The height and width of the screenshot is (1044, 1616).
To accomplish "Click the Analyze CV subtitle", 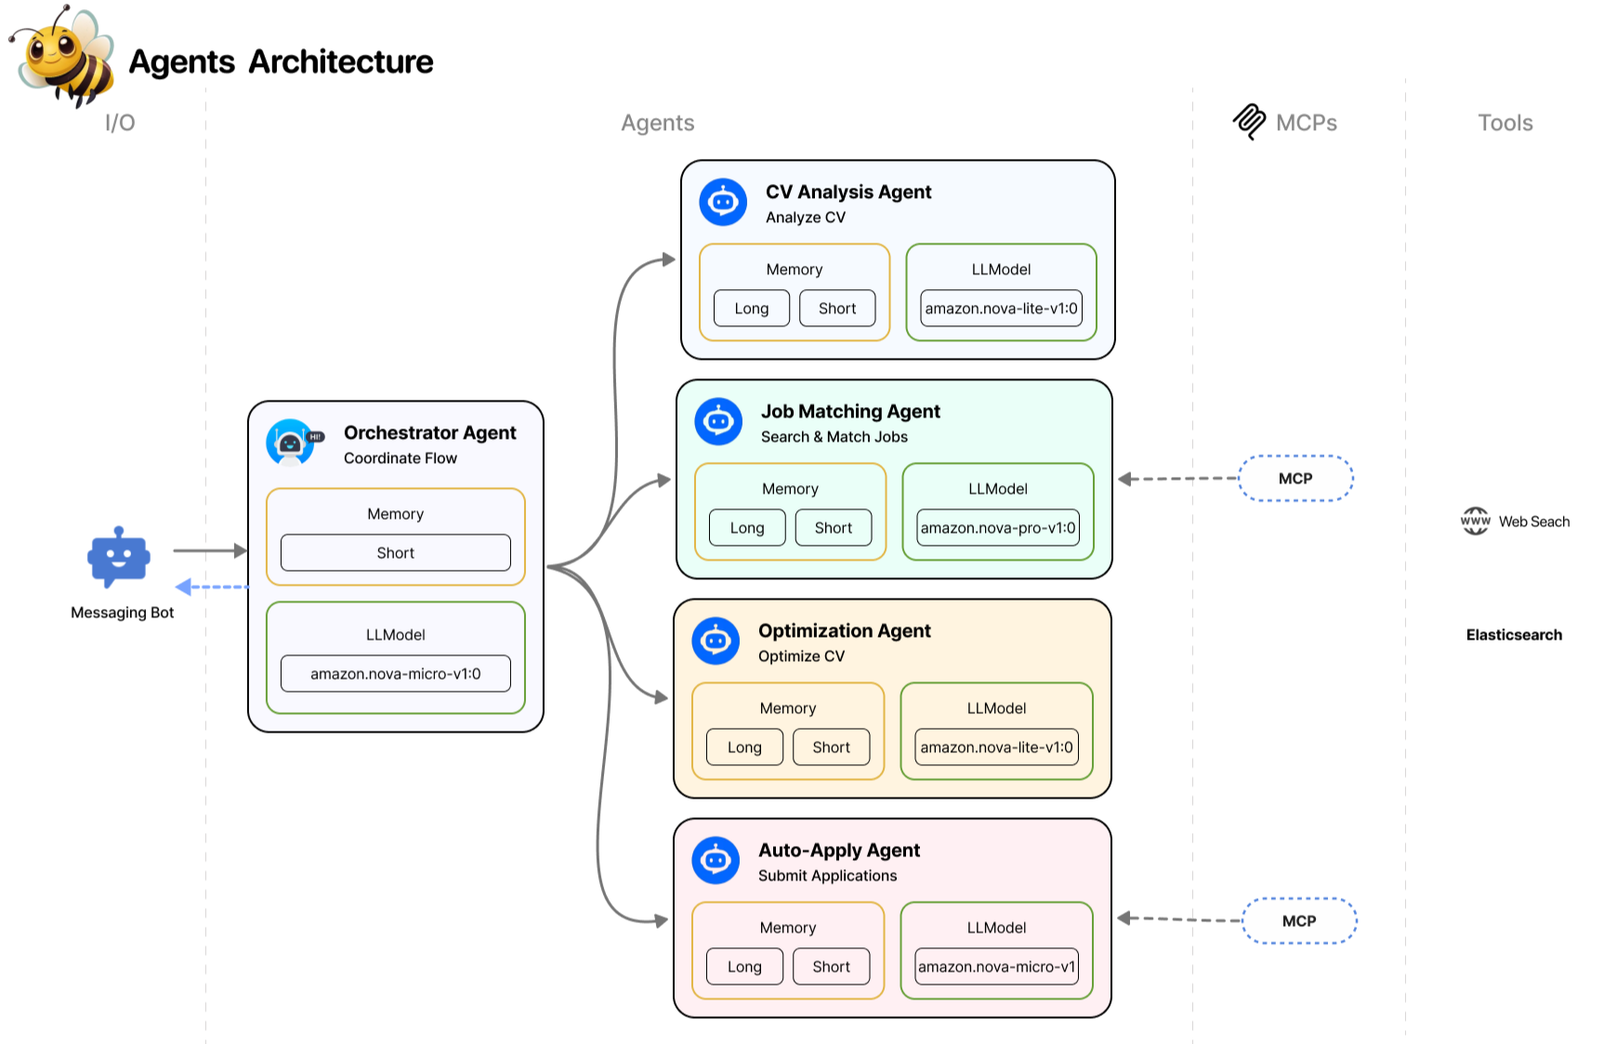I will (x=806, y=218).
